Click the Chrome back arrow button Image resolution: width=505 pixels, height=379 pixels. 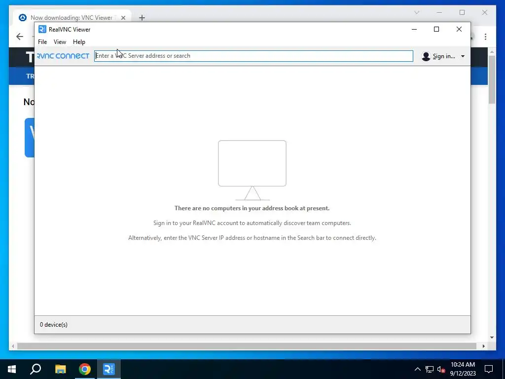click(20, 37)
